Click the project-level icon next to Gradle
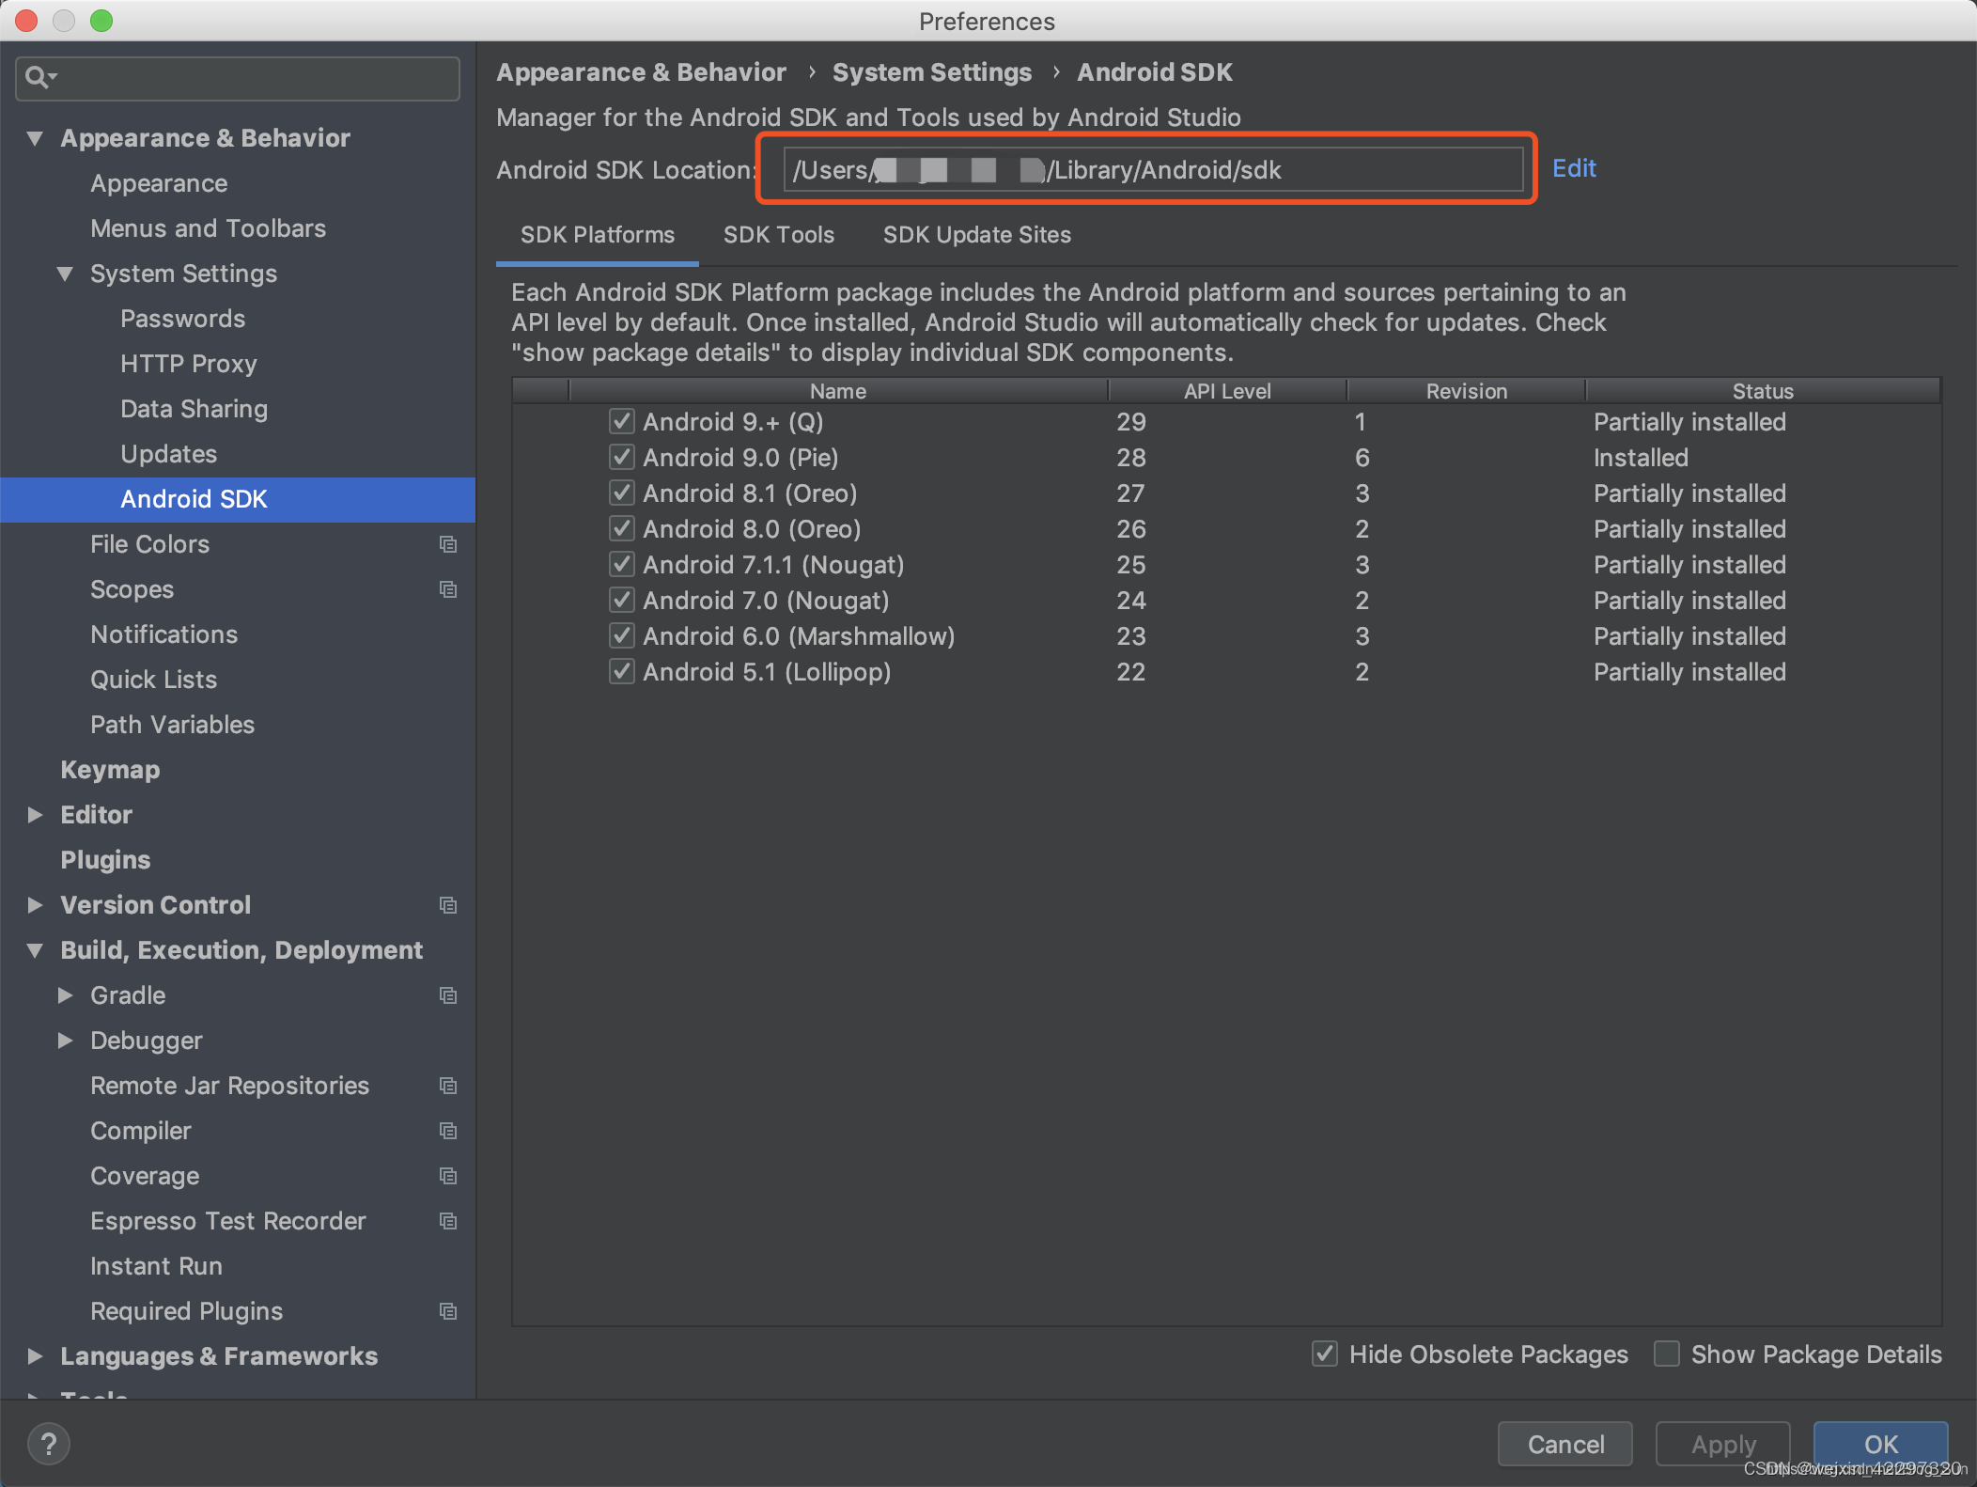Viewport: 1977px width, 1487px height. [448, 995]
